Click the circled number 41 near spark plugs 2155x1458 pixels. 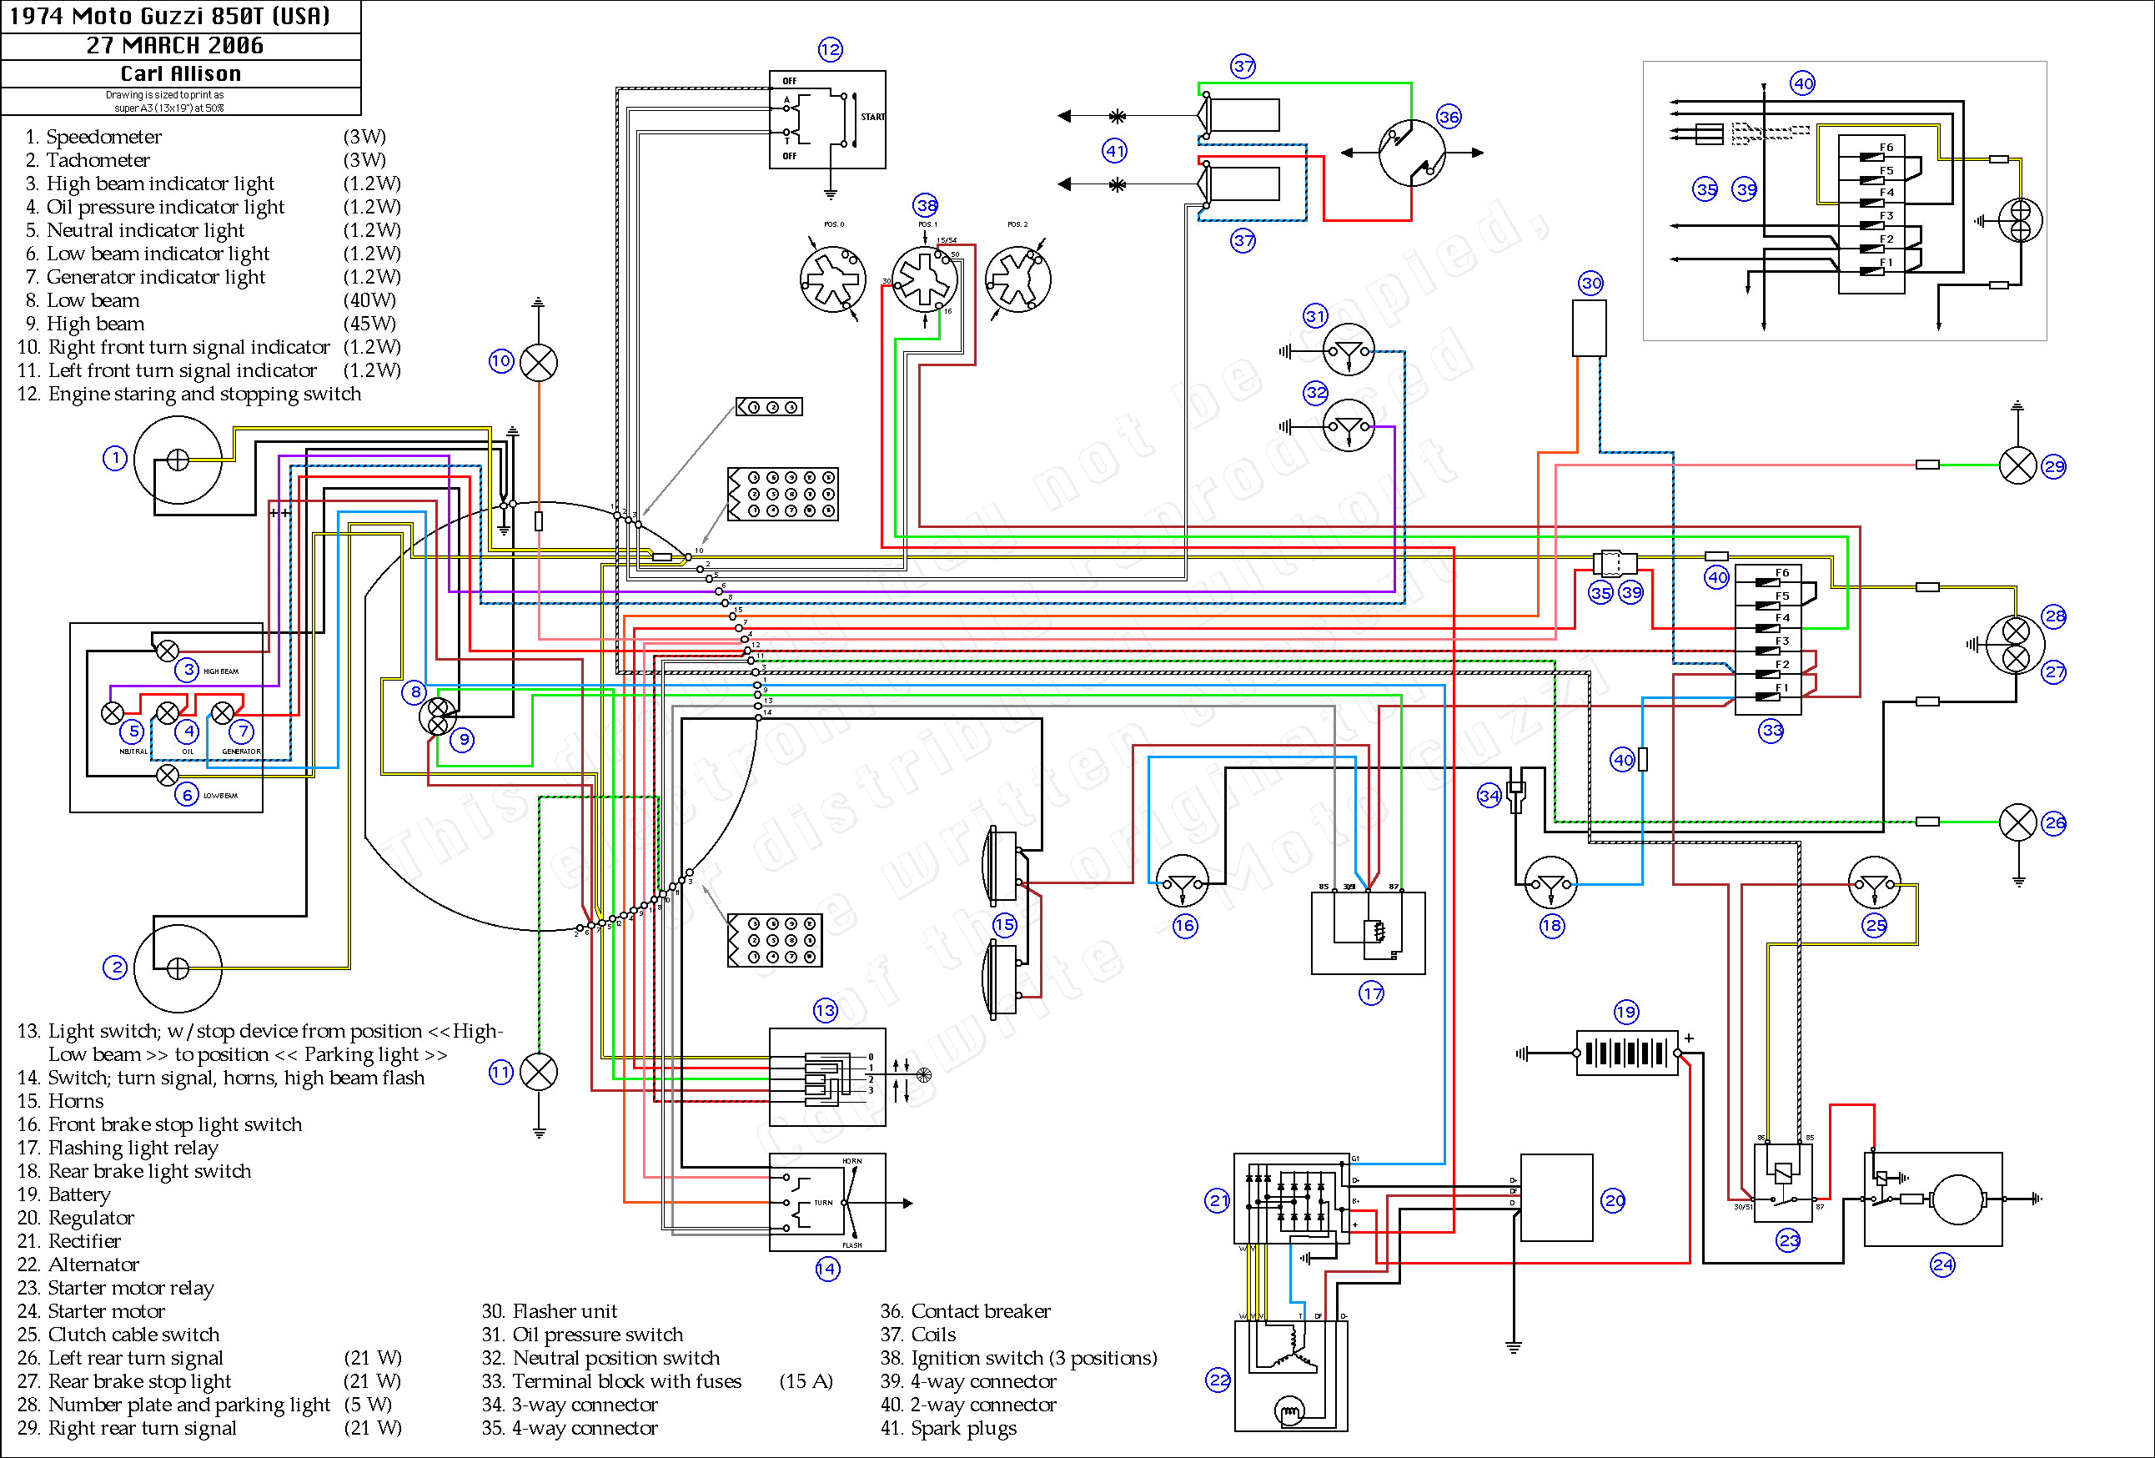pyautogui.click(x=1113, y=150)
